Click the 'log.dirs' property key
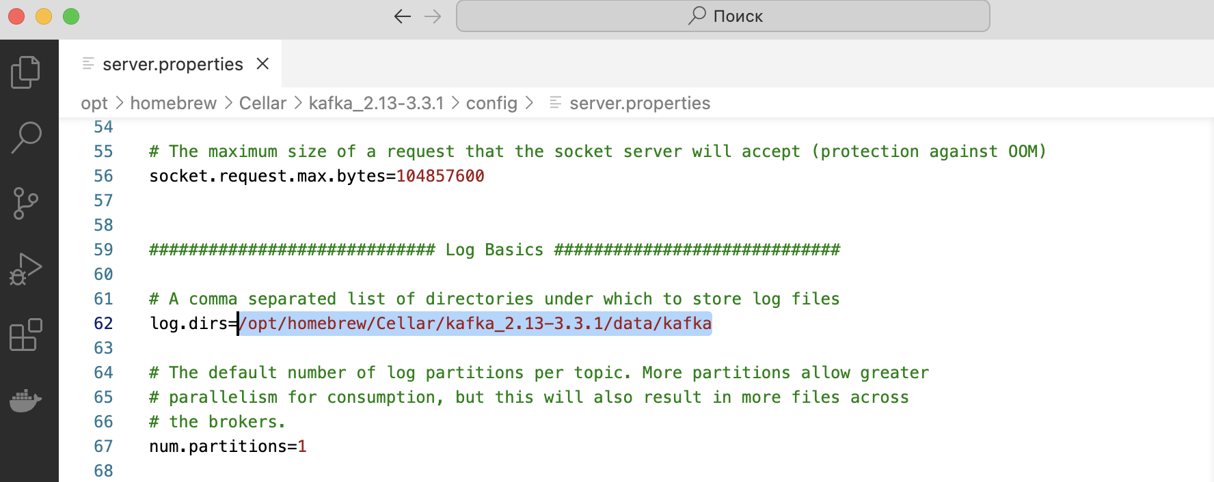This screenshot has width=1214, height=482. click(x=189, y=323)
